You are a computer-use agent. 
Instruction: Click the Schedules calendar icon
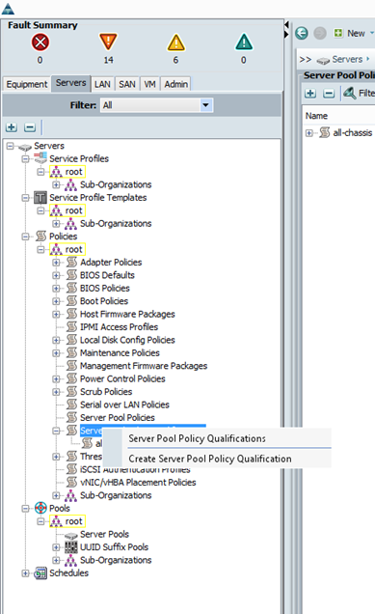tap(40, 573)
